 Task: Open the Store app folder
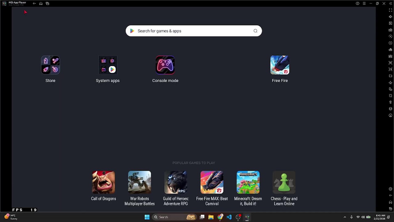[x=50, y=65]
